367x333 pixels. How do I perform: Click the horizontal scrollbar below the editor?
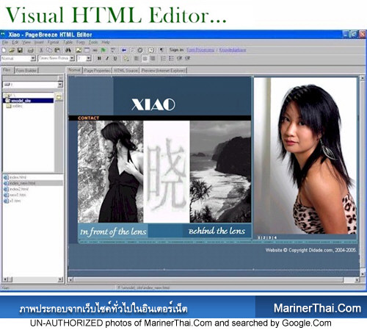(x=214, y=279)
